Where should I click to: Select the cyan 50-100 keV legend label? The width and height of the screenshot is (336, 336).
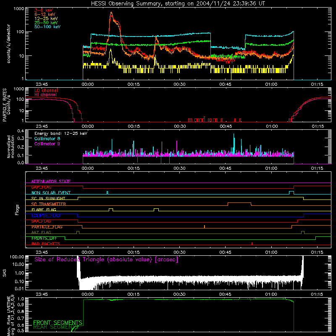tap(47, 27)
